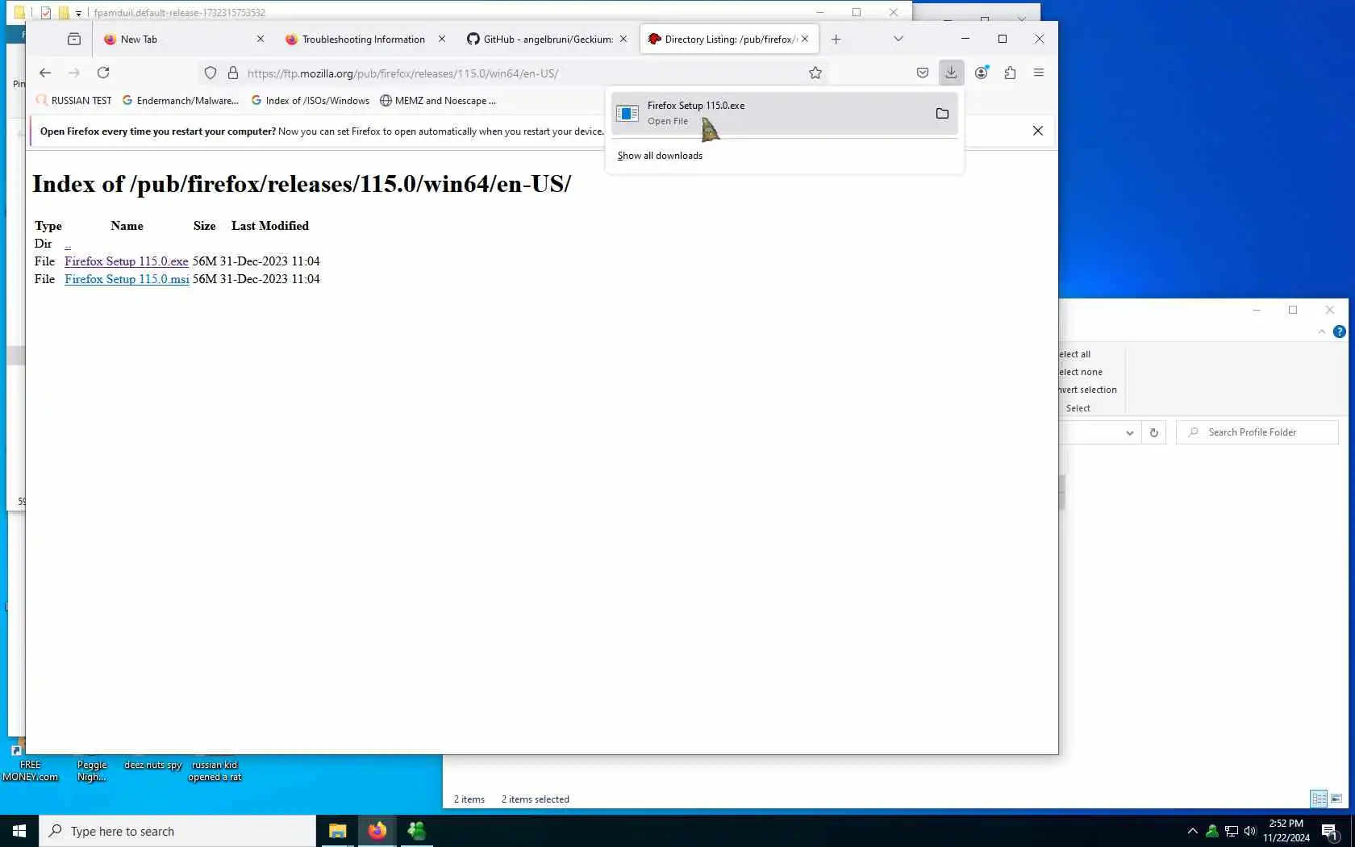Click Select none in Explorer ribbon

click(1081, 372)
